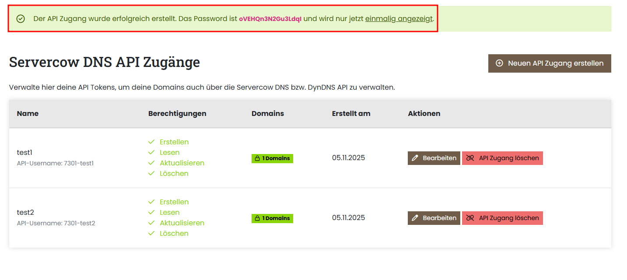Viewport: 627px width, 280px height.
Task: Click the lock icon on test2's Domains badge
Action: coord(257,218)
